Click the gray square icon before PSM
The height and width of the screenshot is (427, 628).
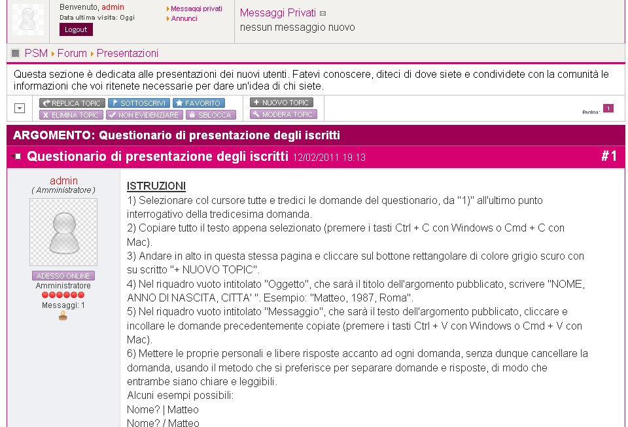[16, 53]
